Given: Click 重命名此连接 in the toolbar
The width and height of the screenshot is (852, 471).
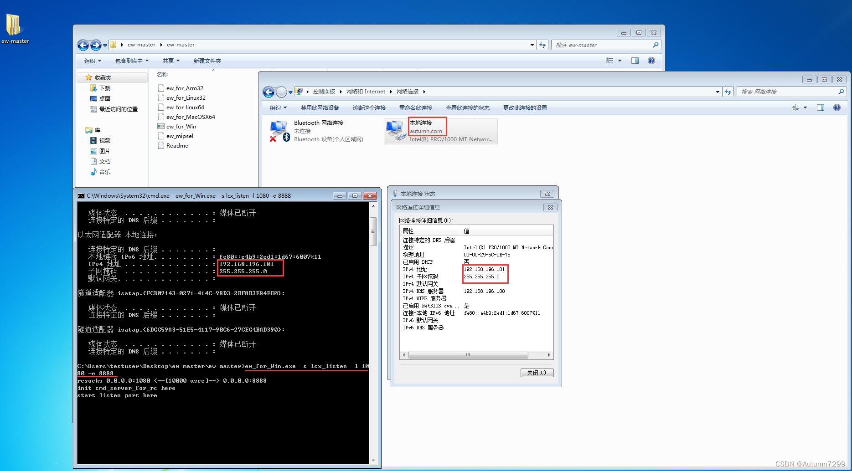Looking at the screenshot, I should pos(416,108).
